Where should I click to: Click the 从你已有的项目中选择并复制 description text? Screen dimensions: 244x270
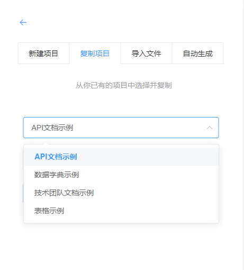[x=124, y=85]
